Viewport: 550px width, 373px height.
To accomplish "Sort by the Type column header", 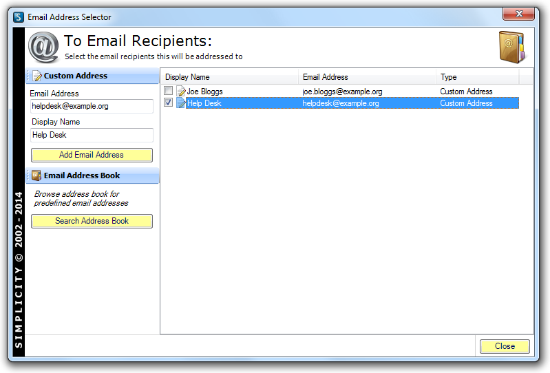I will [476, 77].
